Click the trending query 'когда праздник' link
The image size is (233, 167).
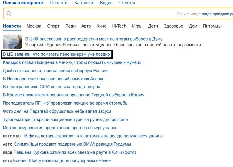(x=217, y=14)
